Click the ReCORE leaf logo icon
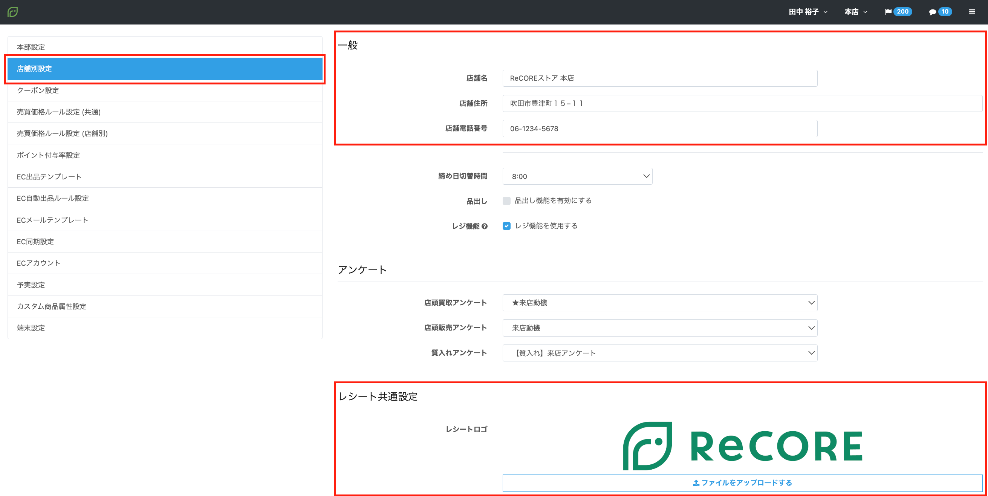This screenshot has height=496, width=988. click(x=13, y=12)
